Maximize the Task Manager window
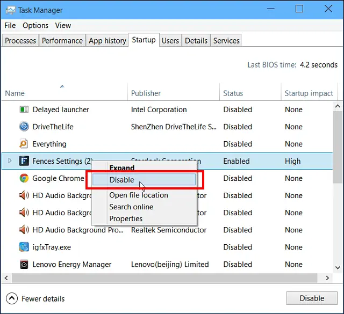 pyautogui.click(x=299, y=9)
